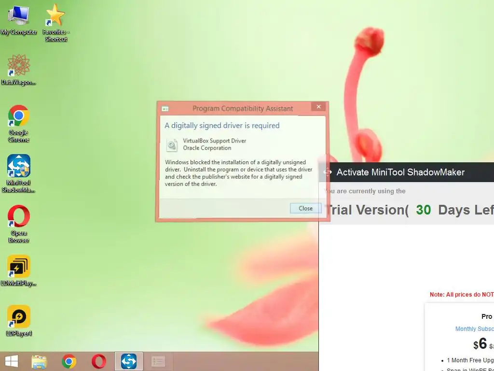494x371 pixels.
Task: Click the "A digitally signed driver is required" heading
Action: [222, 126]
